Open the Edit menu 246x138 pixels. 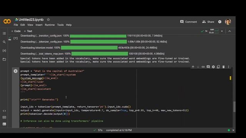coord(23,25)
